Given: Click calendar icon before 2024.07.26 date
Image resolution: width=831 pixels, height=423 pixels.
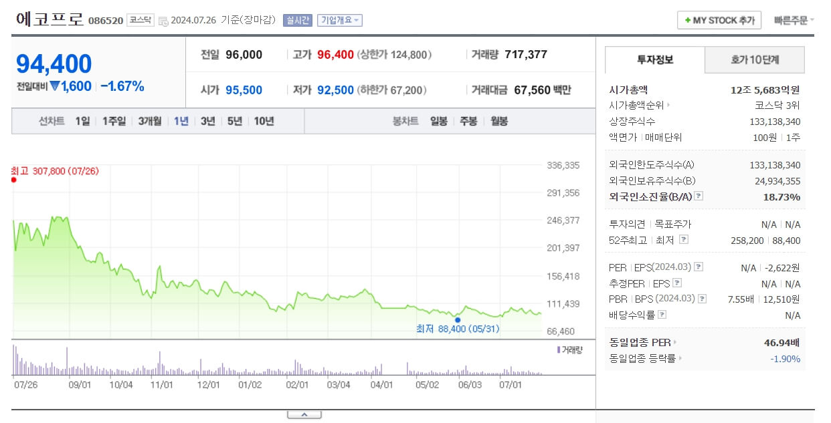Looking at the screenshot, I should tap(163, 21).
